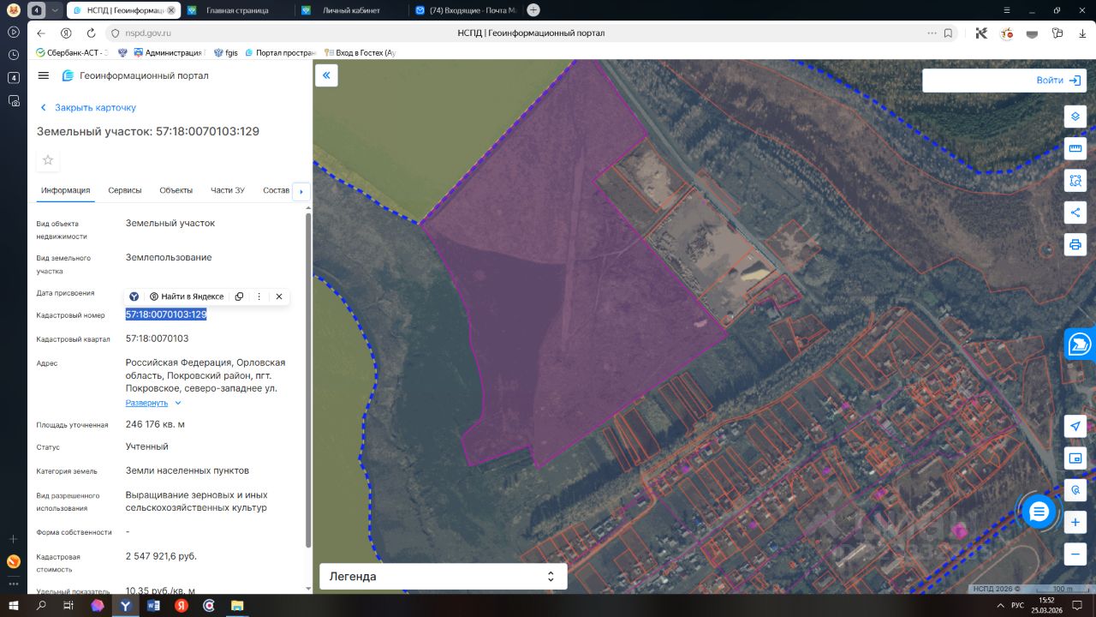The width and height of the screenshot is (1096, 617).
Task: Print the map using printer icon
Action: [1075, 245]
